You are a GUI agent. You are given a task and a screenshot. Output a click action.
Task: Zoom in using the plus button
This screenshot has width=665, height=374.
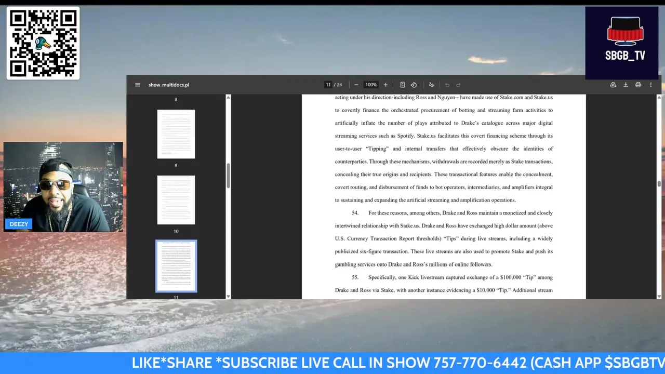click(x=385, y=85)
